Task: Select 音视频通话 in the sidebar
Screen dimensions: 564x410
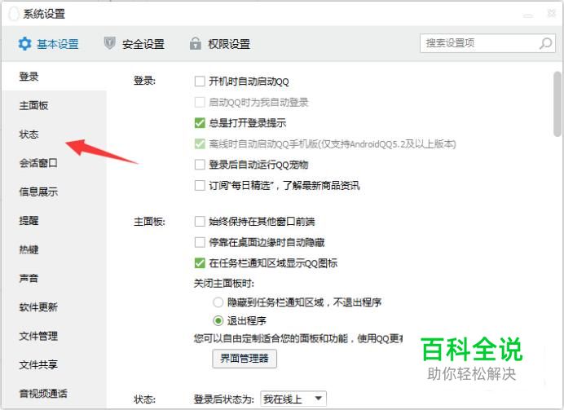Action: point(54,394)
